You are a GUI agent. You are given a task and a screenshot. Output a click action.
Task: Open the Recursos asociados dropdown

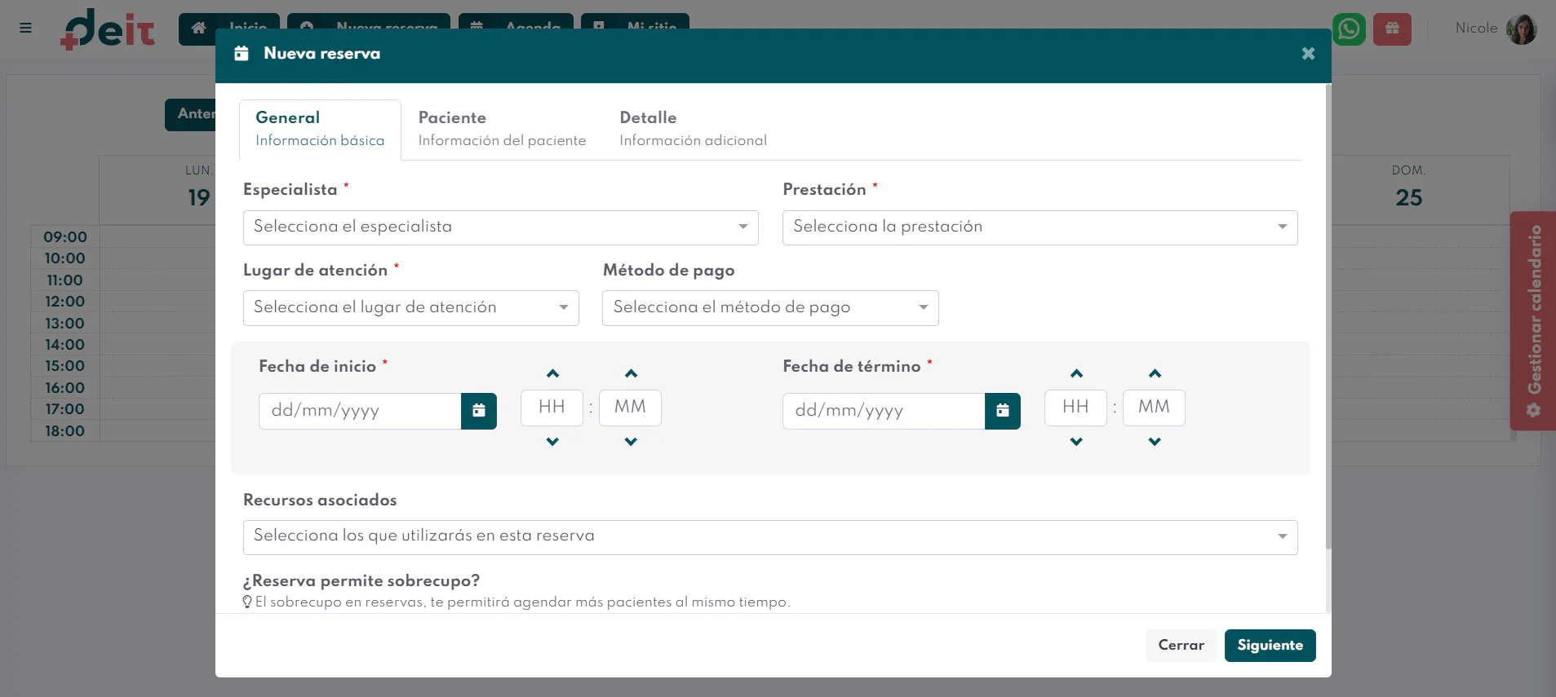click(770, 537)
